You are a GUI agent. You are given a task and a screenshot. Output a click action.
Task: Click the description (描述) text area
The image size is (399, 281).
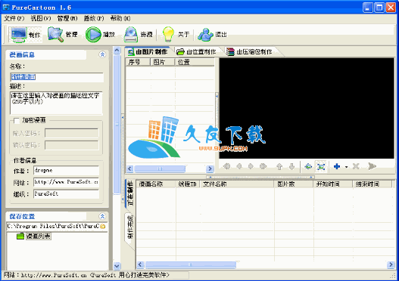[x=56, y=103]
